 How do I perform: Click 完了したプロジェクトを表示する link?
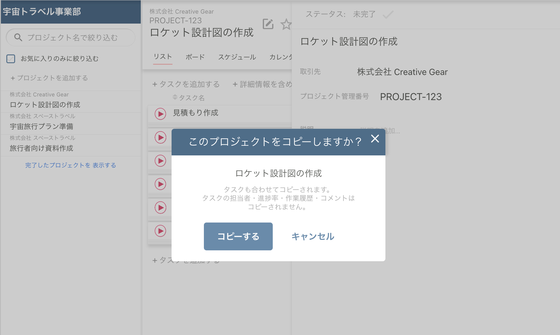(70, 165)
